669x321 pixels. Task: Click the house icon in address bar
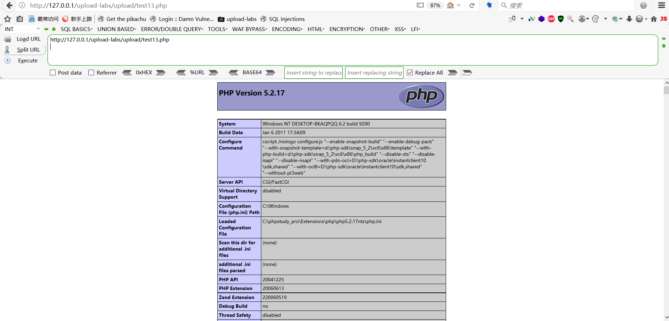(450, 5)
